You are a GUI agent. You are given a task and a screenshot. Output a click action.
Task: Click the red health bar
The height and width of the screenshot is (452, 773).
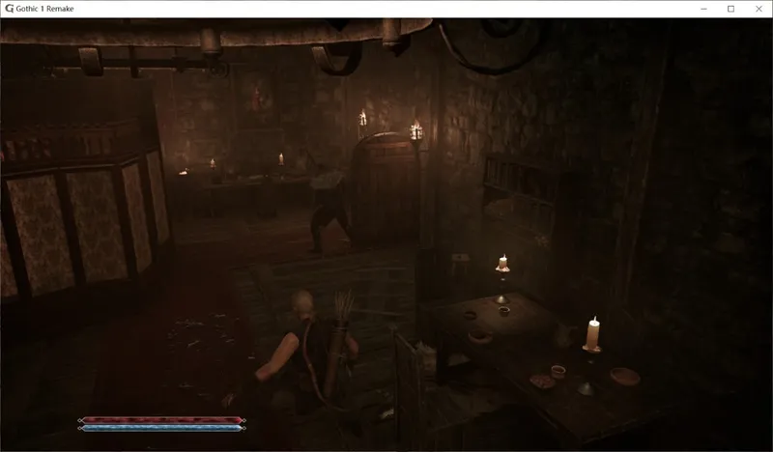pos(161,420)
